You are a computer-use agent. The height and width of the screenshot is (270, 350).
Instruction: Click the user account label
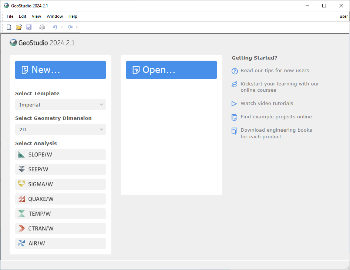tap(344, 16)
